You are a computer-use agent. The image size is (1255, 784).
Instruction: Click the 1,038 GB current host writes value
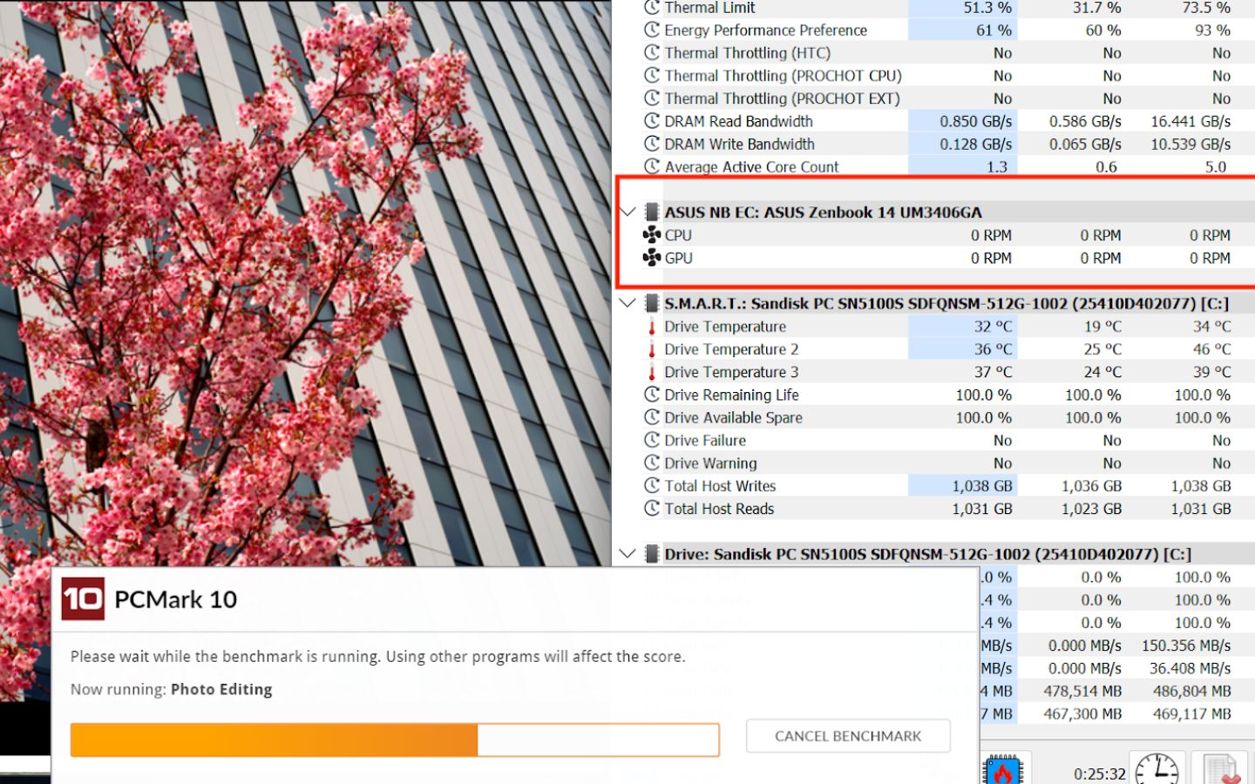pyautogui.click(x=982, y=486)
